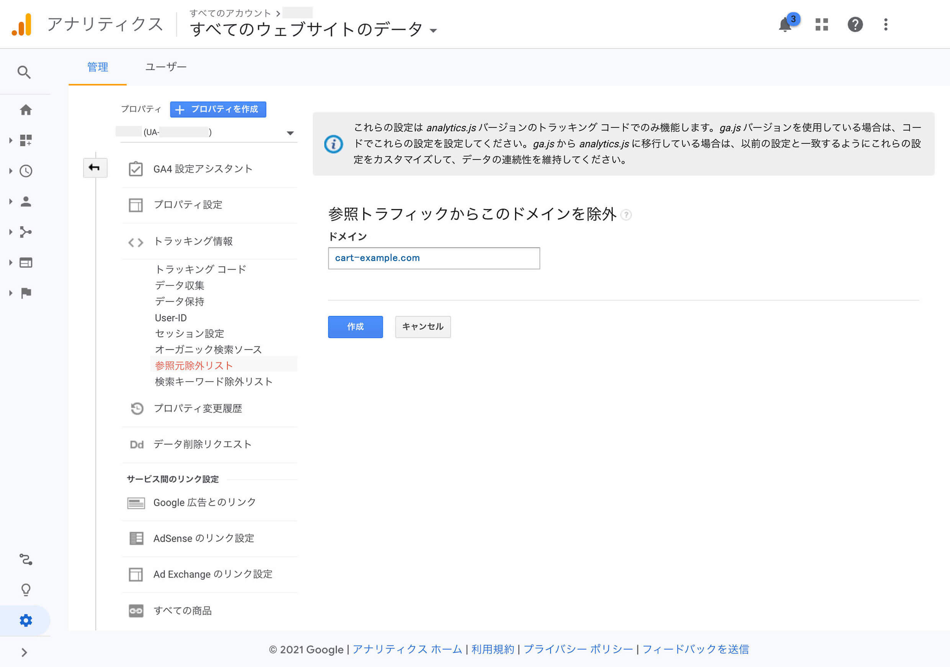
Task: Open the Admin gear icon
Action: (26, 620)
